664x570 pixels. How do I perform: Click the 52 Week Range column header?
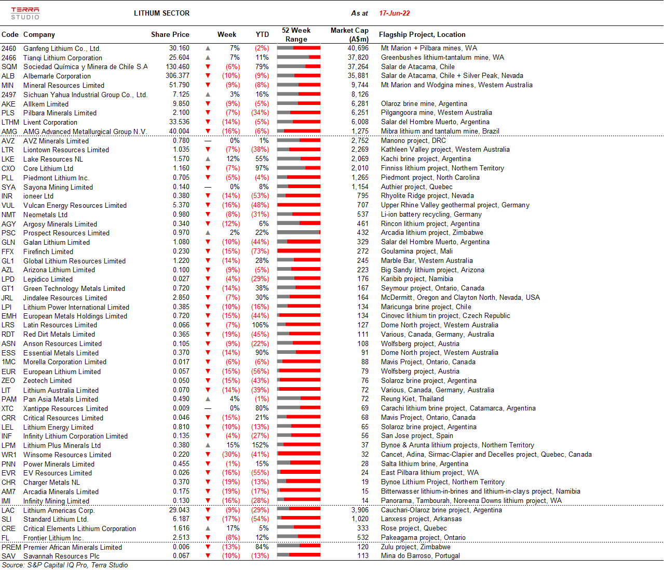coord(296,35)
